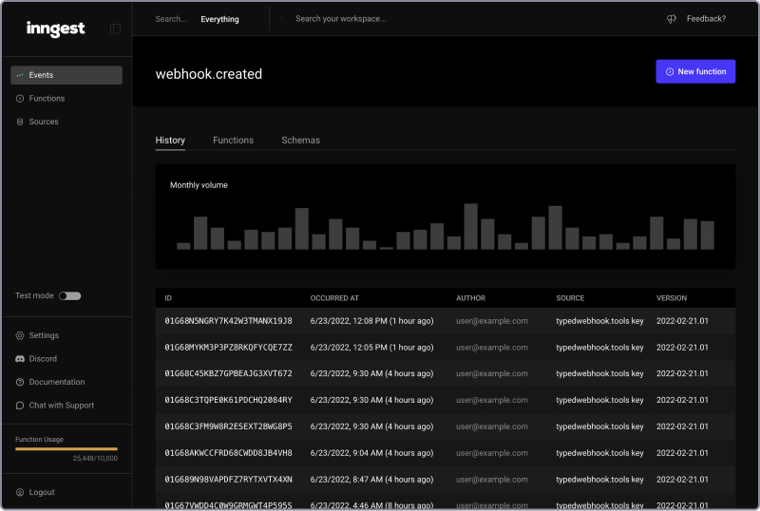This screenshot has width=760, height=511.
Task: Click the Functions play-circle icon in sidebar
Action: click(x=20, y=99)
